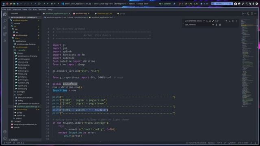Click the code minimap overview
This screenshot has width=260, height=146.
pyautogui.click(x=248, y=63)
